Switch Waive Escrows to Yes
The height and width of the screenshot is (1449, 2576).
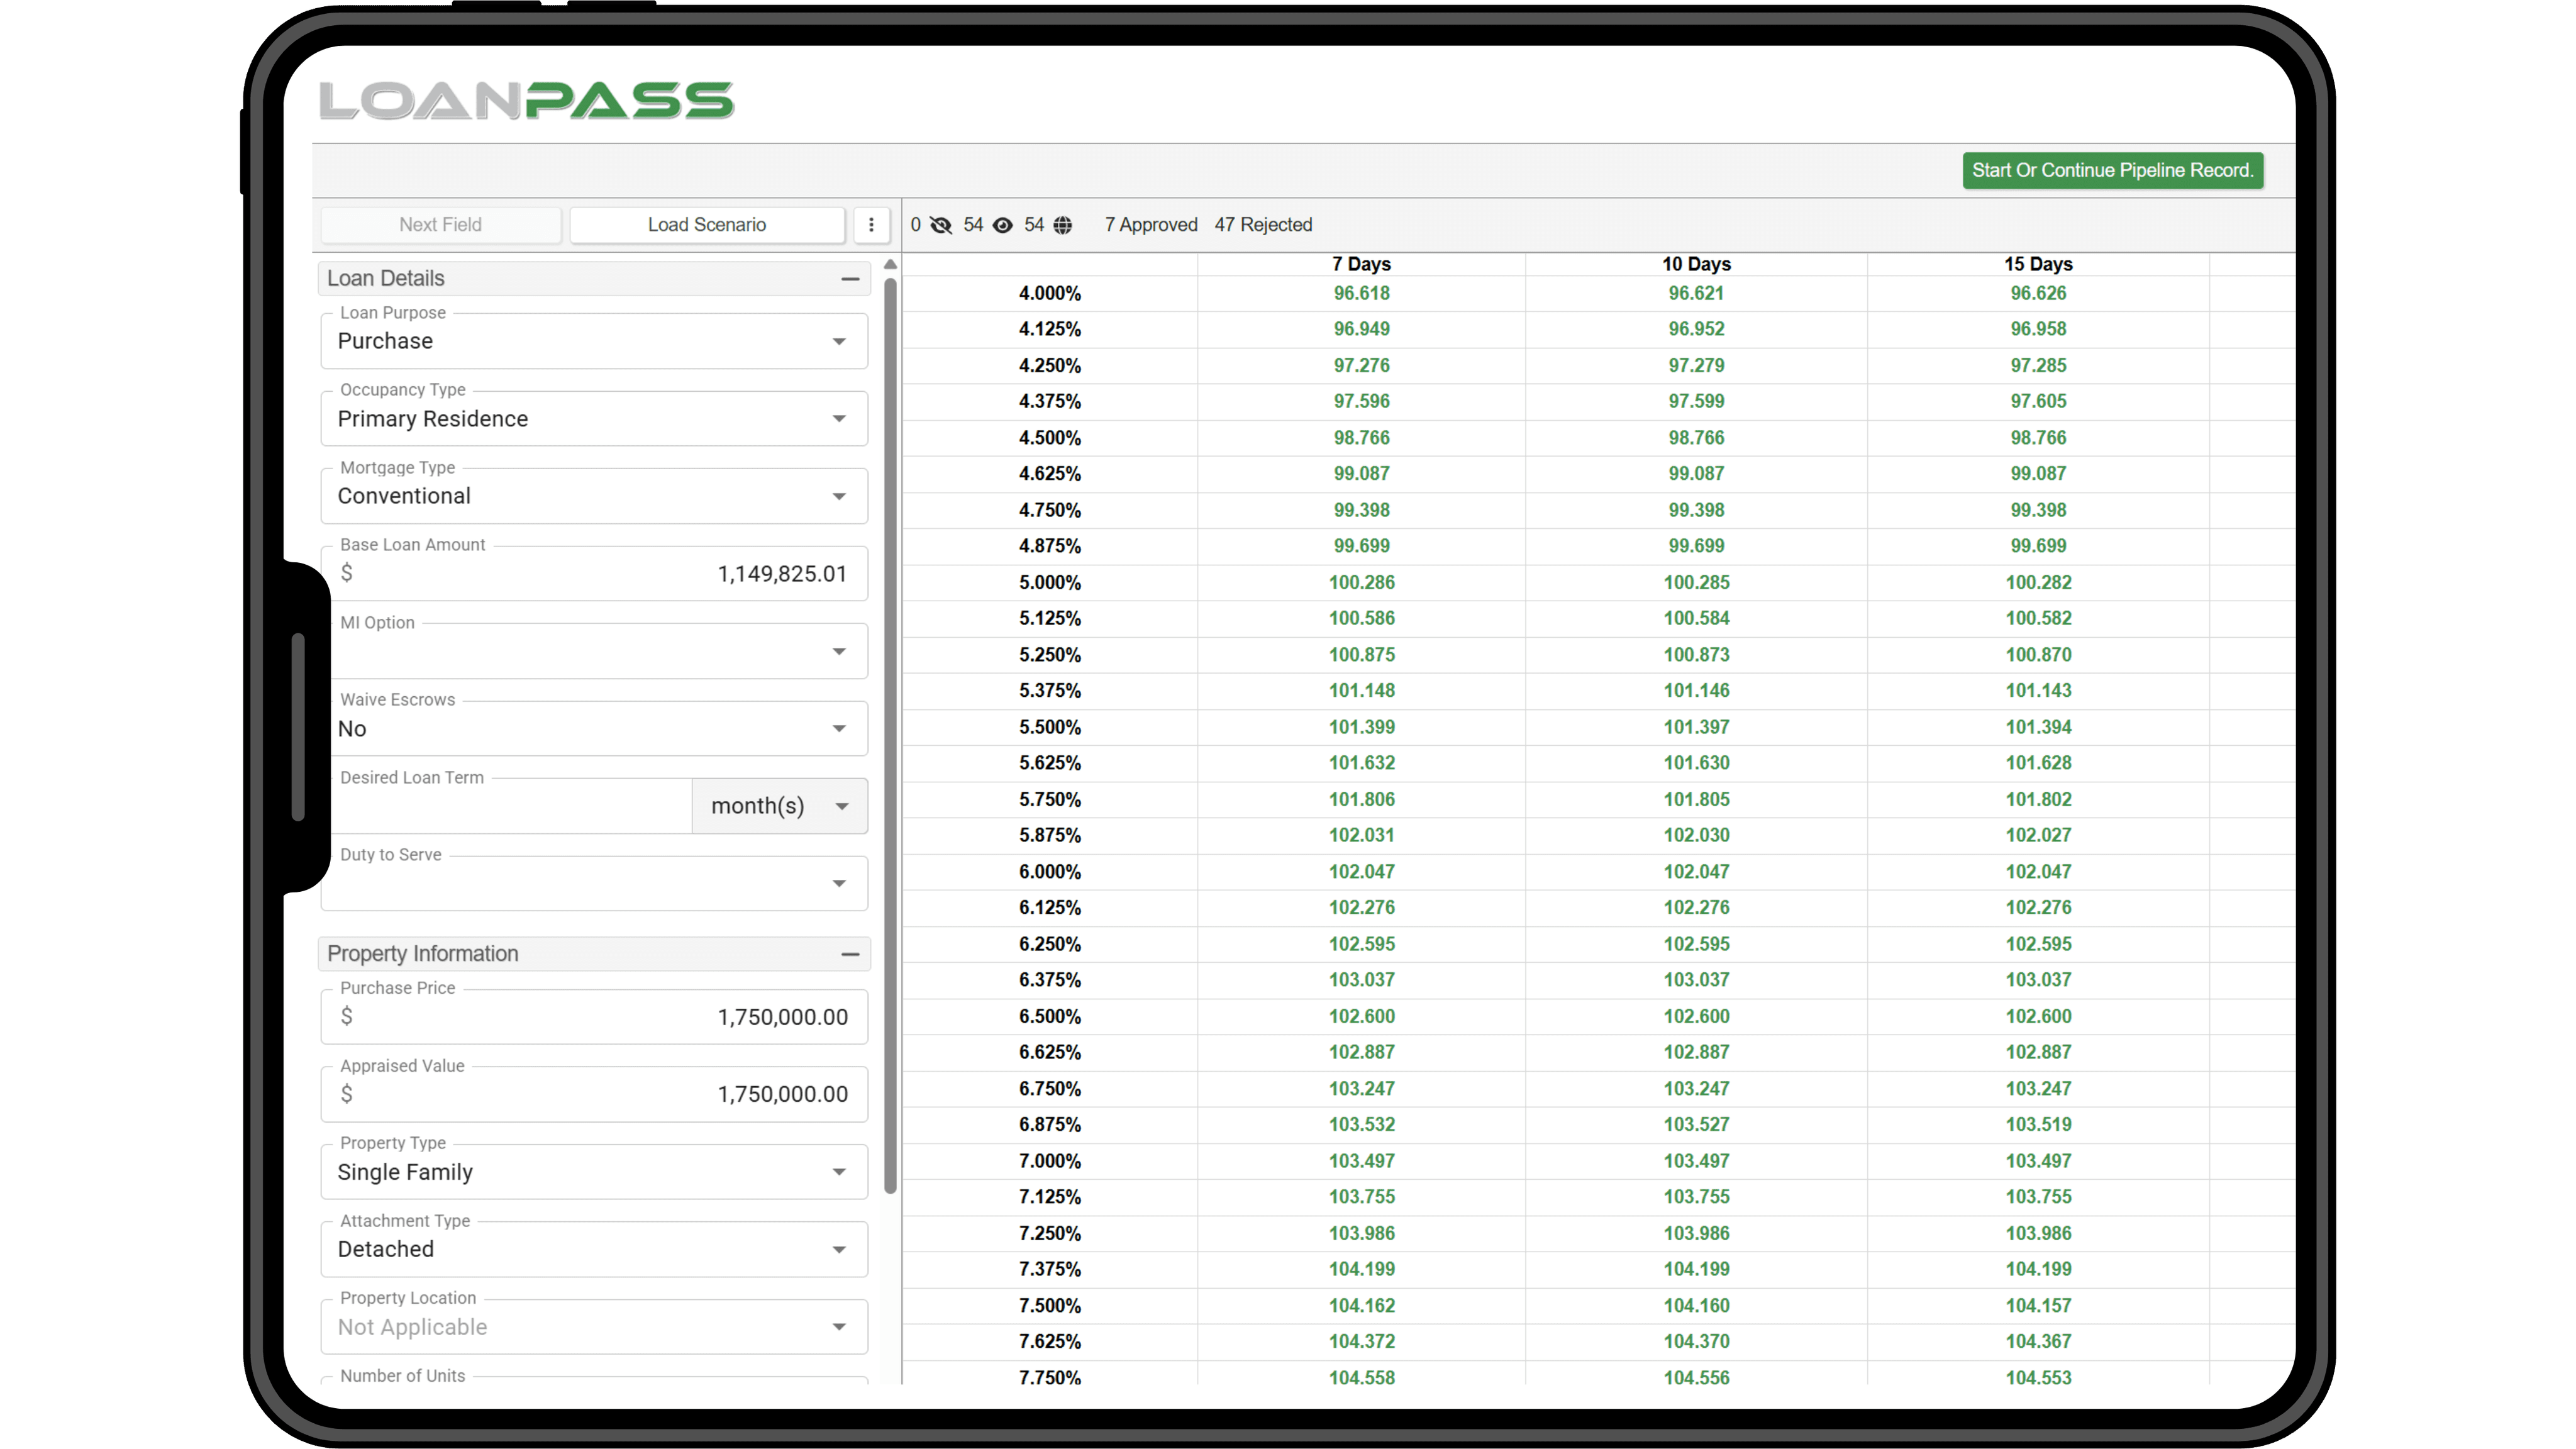point(839,728)
